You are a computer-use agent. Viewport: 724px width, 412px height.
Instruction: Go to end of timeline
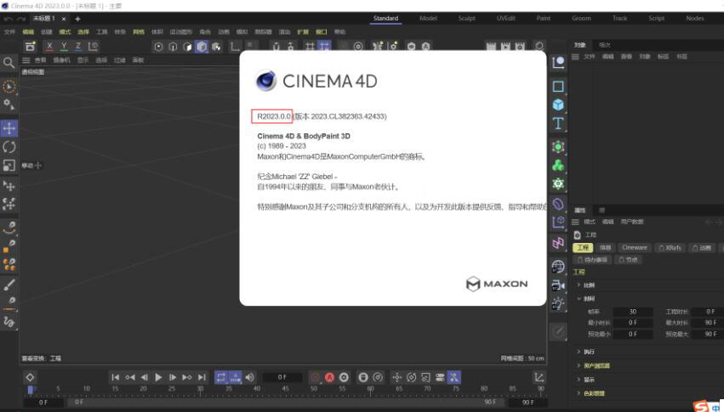pos(202,377)
